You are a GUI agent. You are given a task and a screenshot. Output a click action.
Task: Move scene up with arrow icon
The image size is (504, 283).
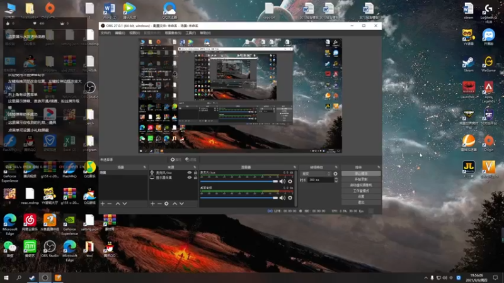click(118, 204)
